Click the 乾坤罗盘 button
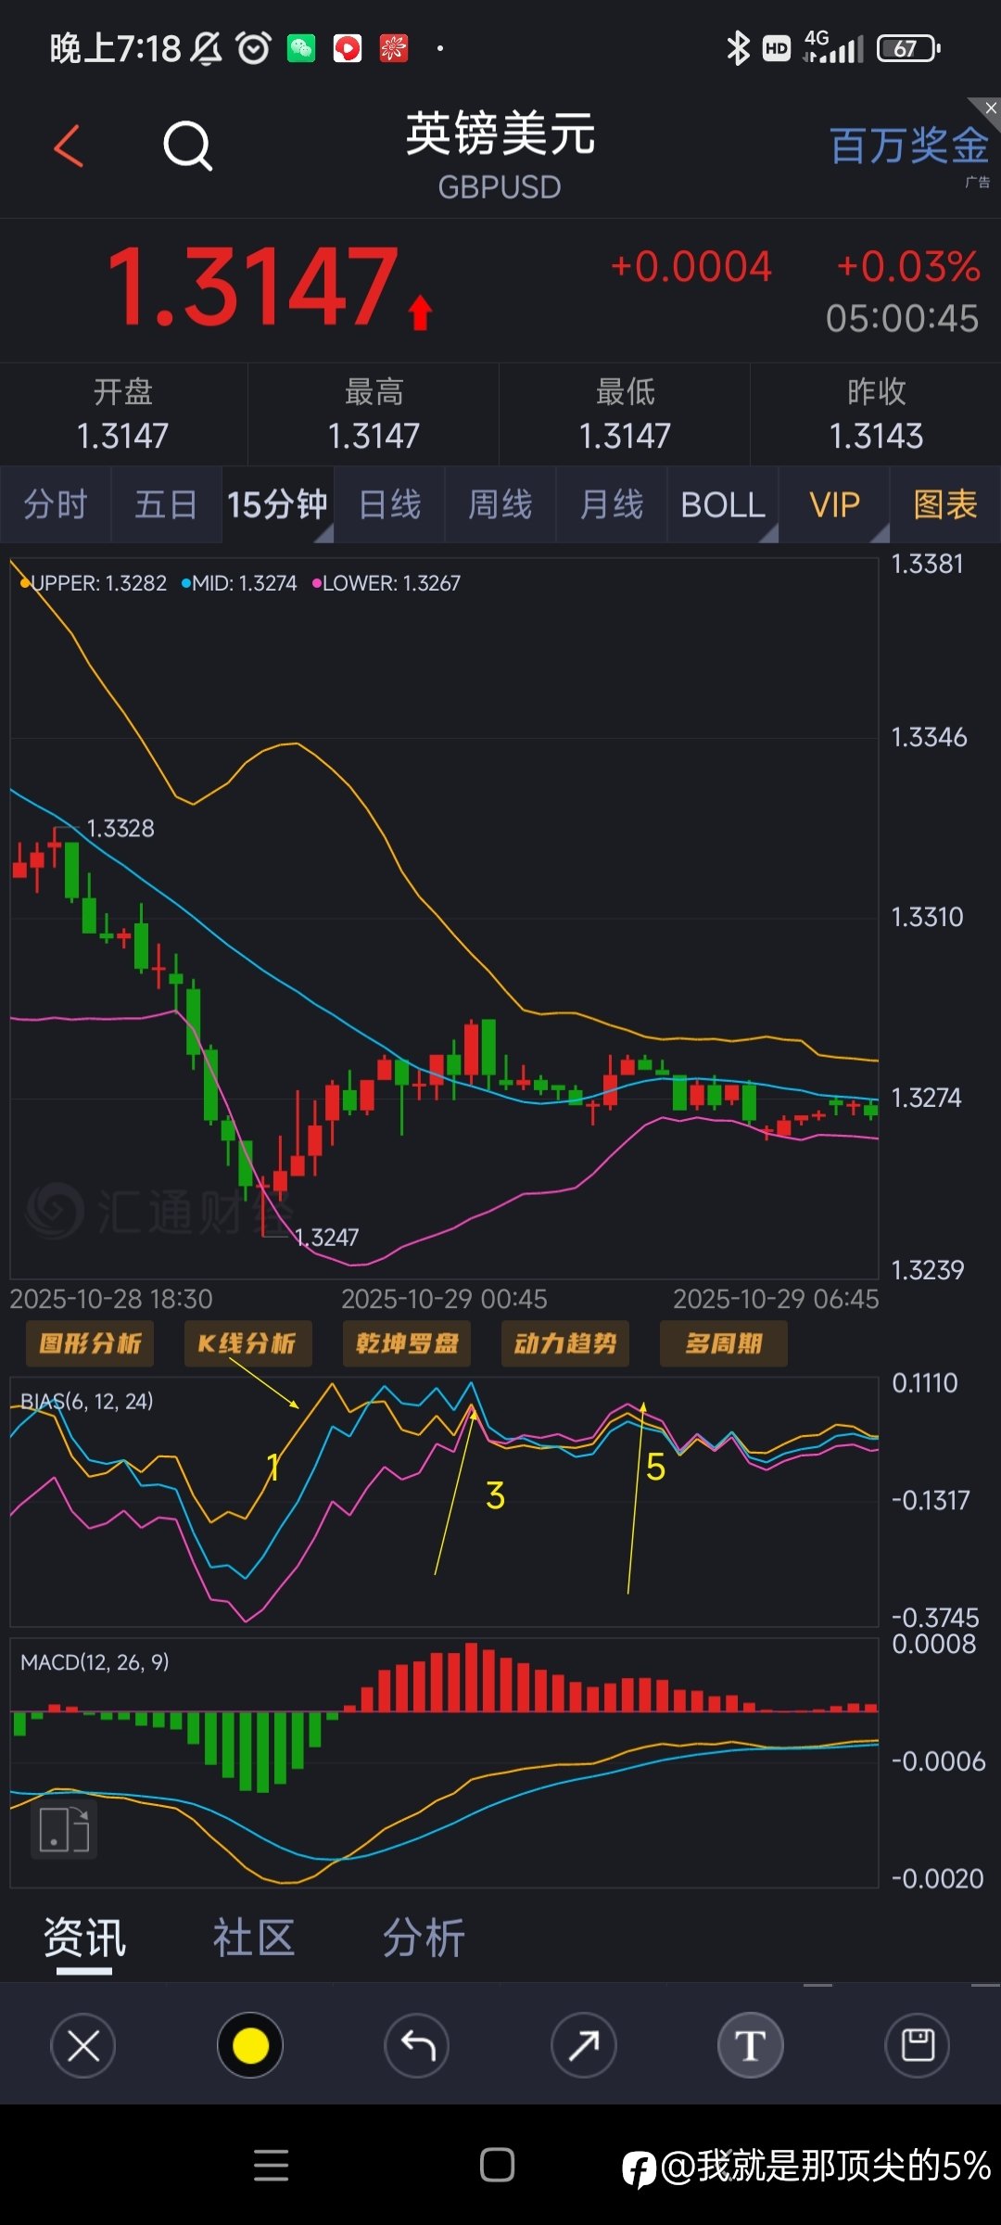Image resolution: width=1001 pixels, height=2225 pixels. tap(407, 1343)
